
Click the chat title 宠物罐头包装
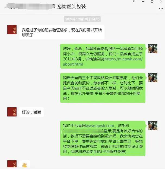click(x=71, y=6)
